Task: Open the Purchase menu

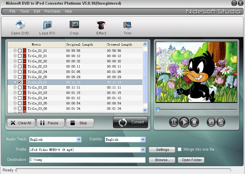Action: (52, 11)
